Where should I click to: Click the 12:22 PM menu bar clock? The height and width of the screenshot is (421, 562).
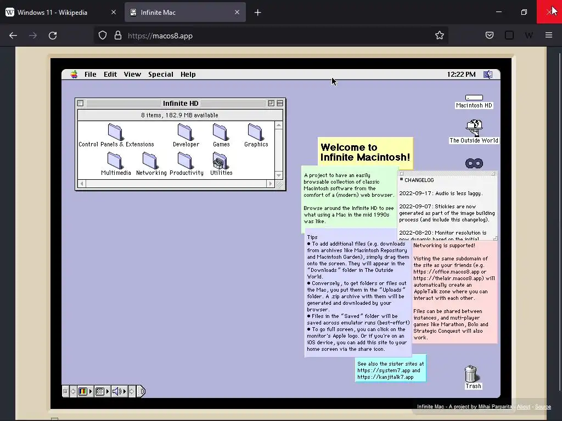pos(461,75)
